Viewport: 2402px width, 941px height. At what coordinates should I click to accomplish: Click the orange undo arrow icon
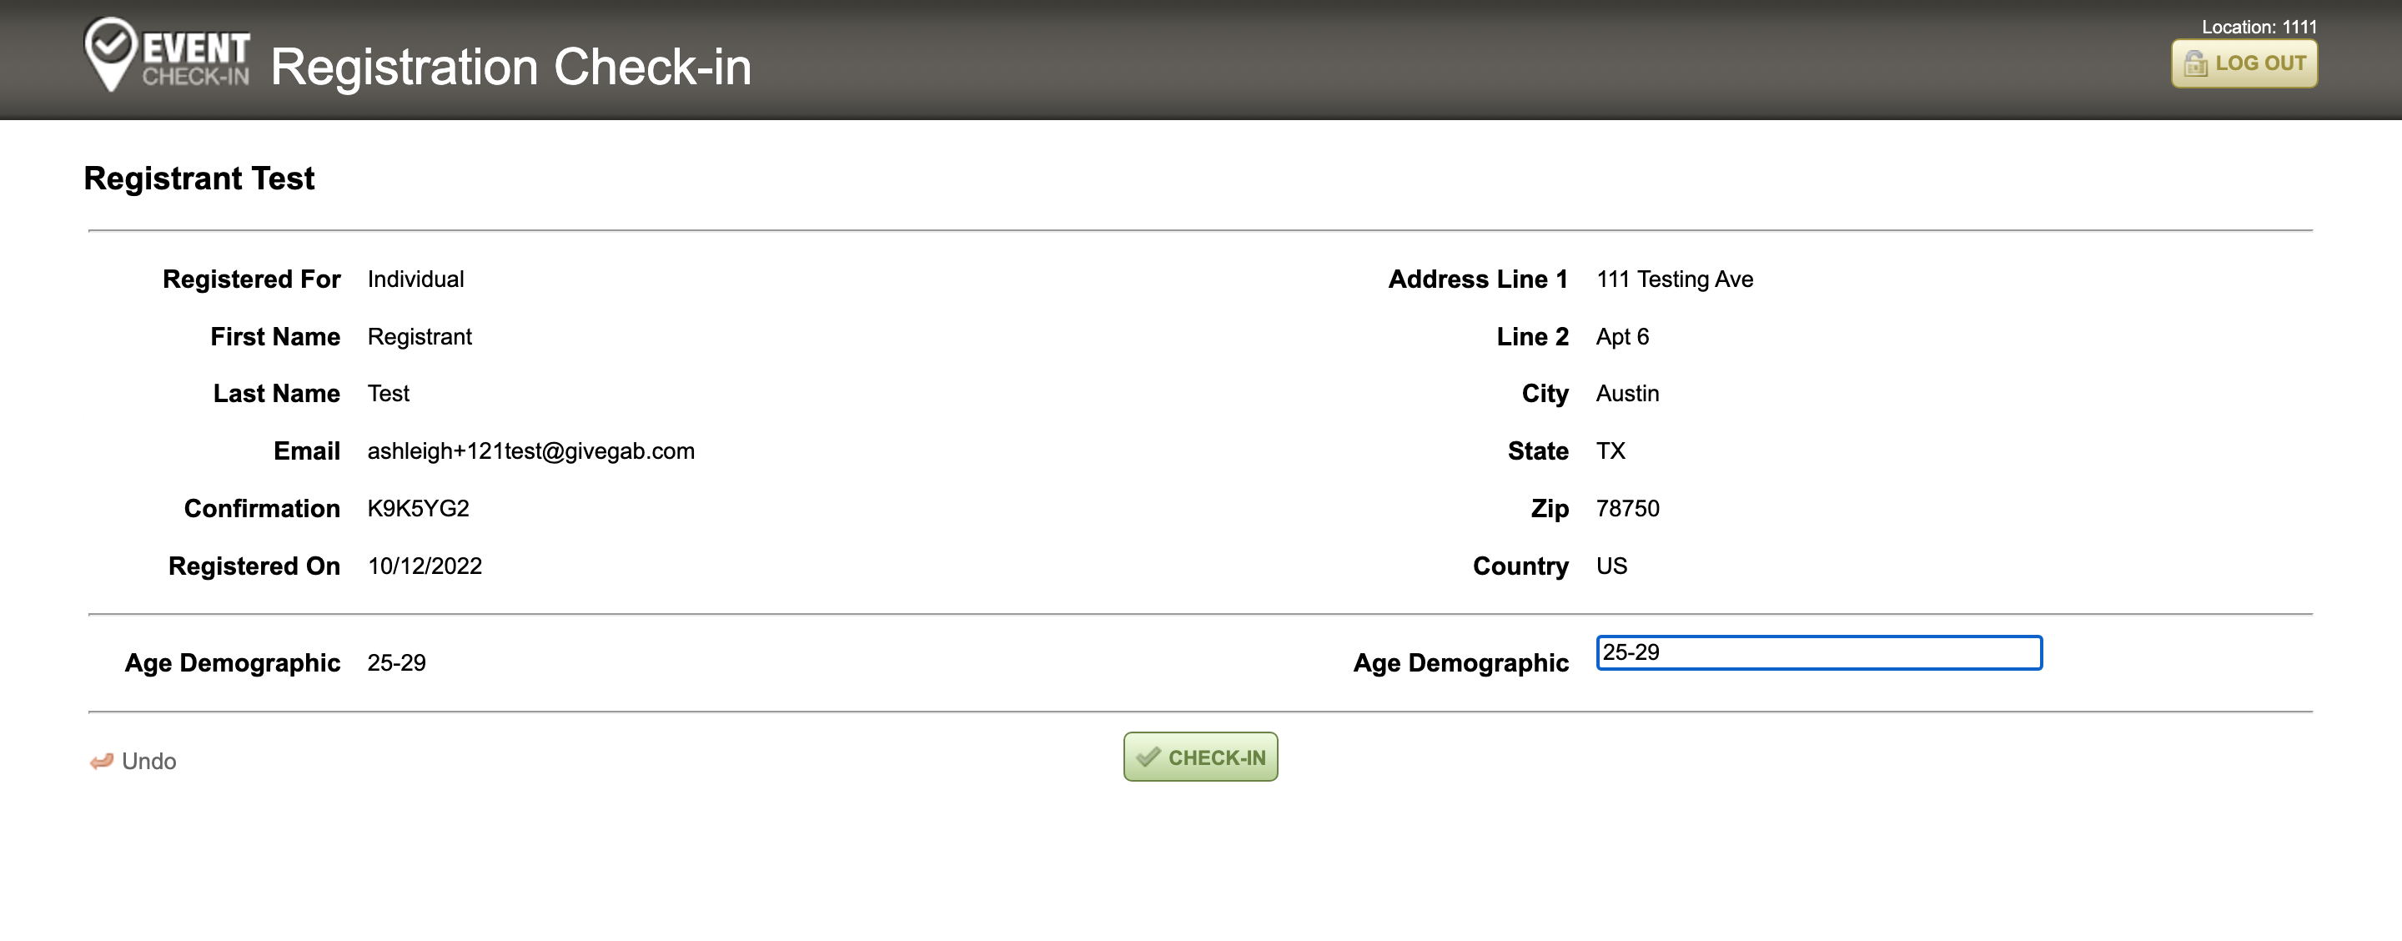102,762
